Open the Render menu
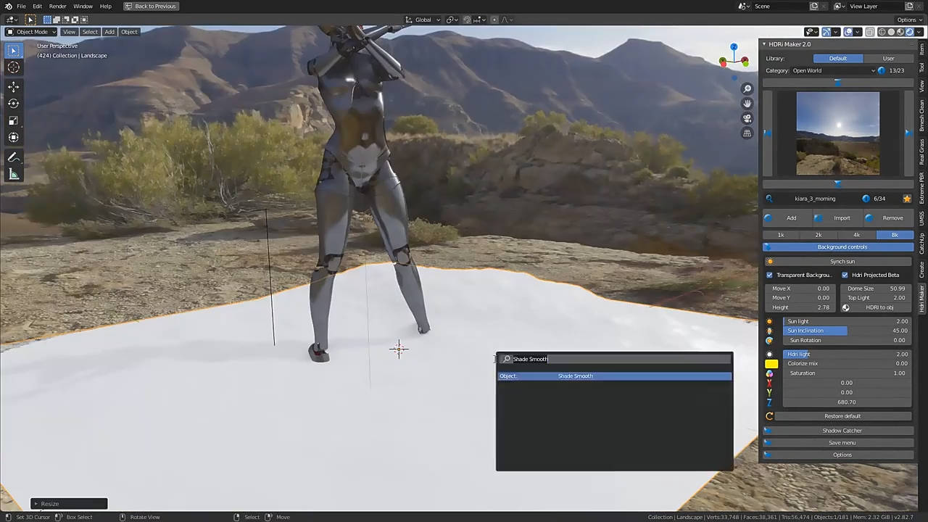928x522 pixels. click(x=58, y=7)
